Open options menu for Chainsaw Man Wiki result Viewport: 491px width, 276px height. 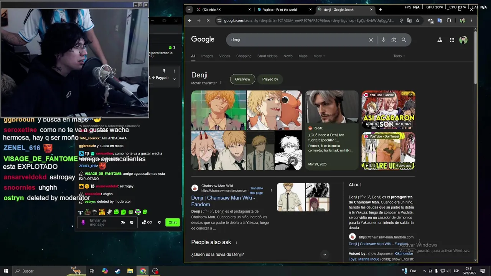tap(271, 191)
